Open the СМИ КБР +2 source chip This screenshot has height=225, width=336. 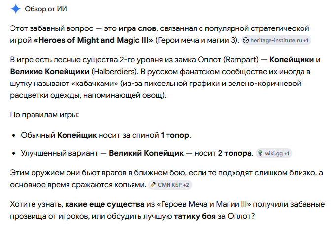pos(170,185)
